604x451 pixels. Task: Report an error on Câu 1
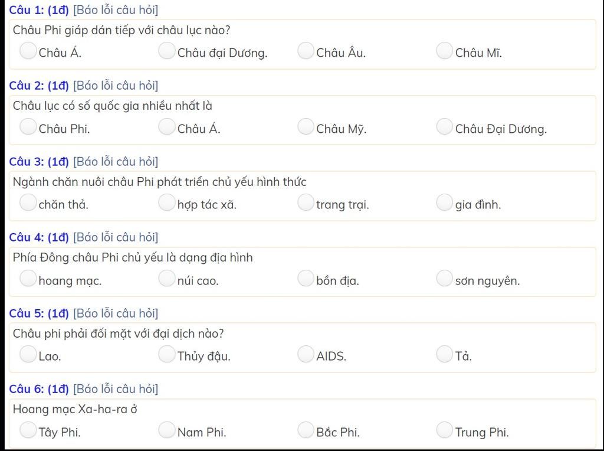tap(116, 10)
